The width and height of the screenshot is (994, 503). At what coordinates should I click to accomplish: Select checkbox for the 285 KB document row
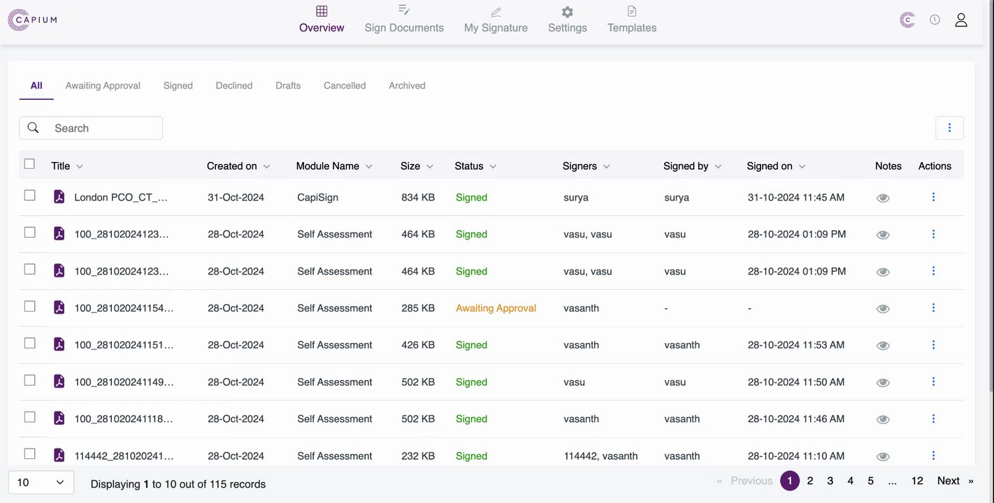tap(29, 307)
